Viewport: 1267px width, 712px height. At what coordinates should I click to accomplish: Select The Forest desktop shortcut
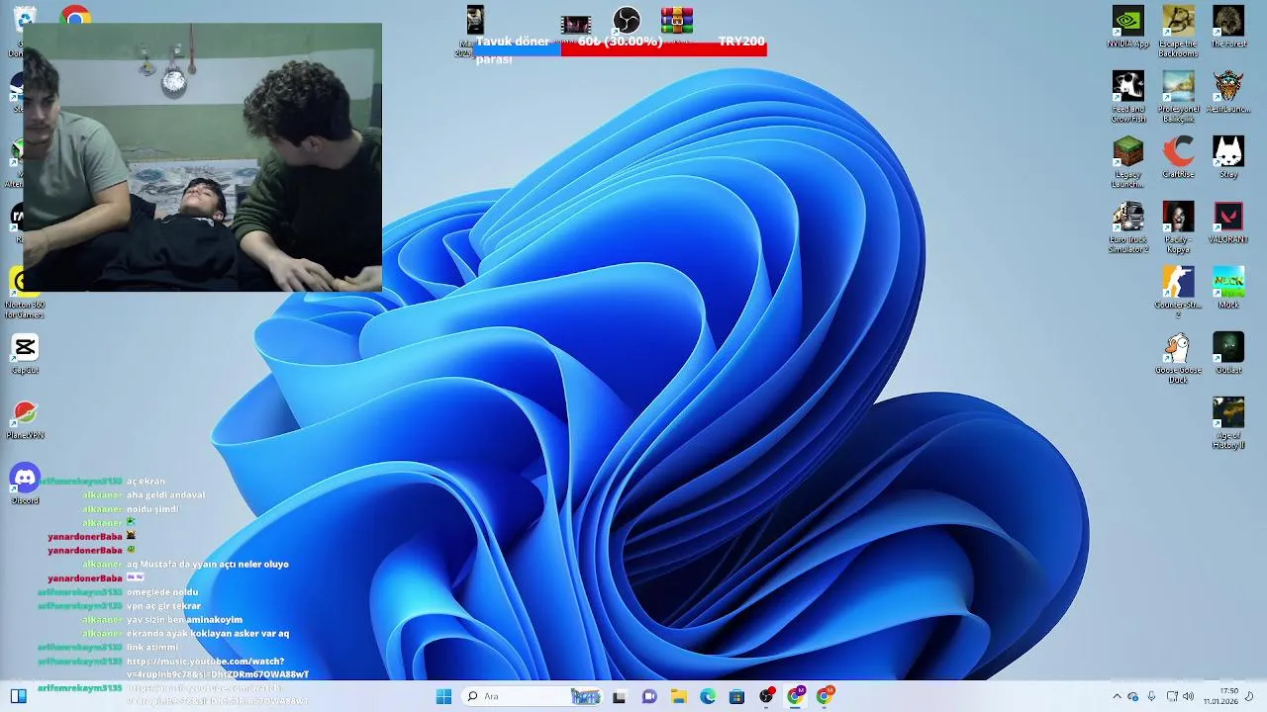tap(1228, 27)
